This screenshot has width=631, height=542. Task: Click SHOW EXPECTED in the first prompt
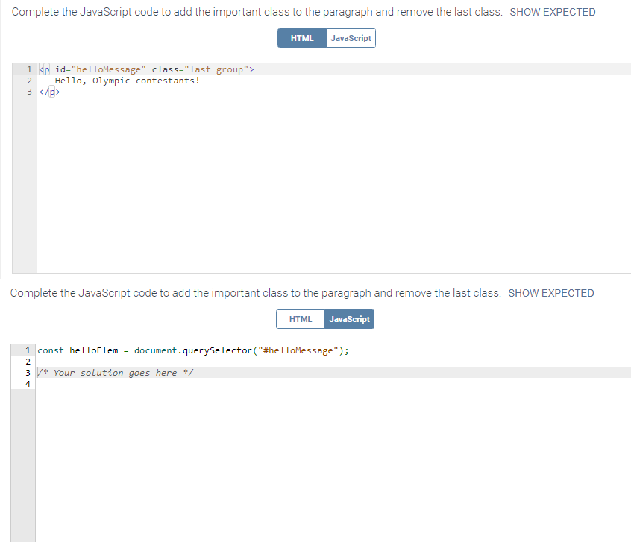pyautogui.click(x=552, y=12)
